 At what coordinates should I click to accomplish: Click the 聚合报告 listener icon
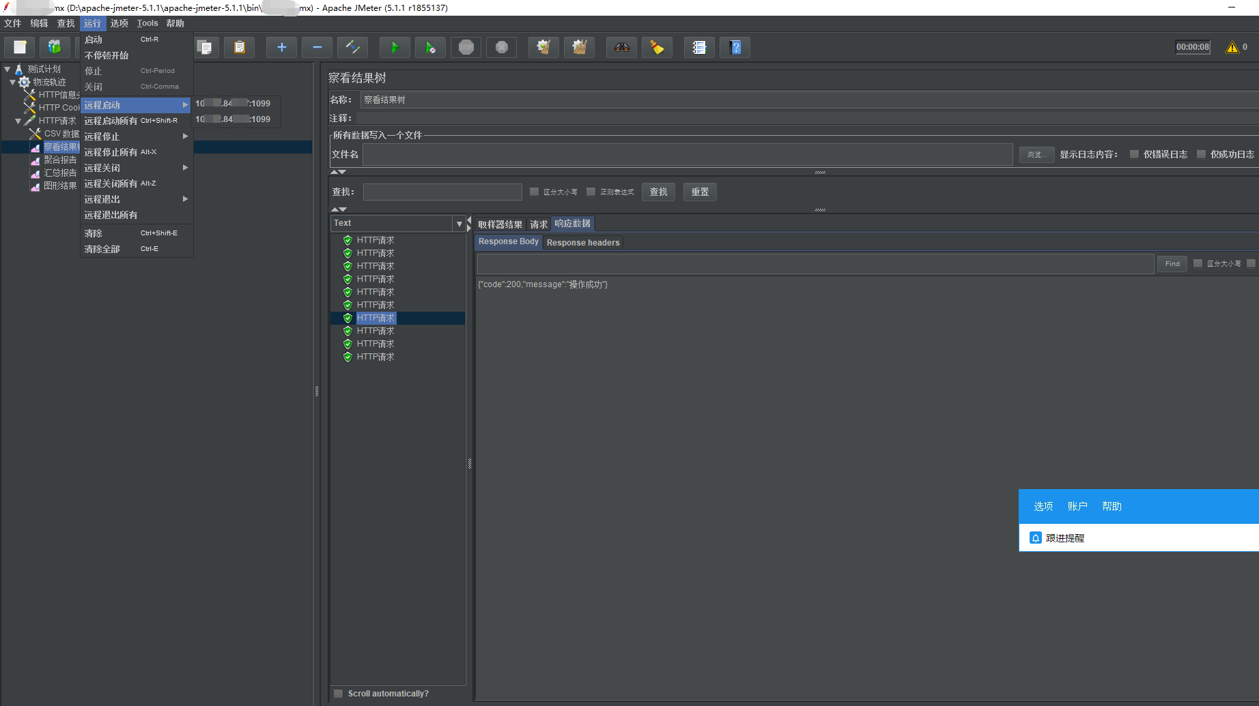(36, 160)
